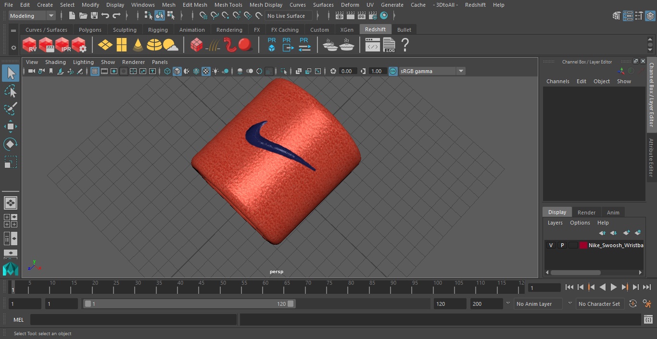Switch to the Render layer tab

pos(586,213)
